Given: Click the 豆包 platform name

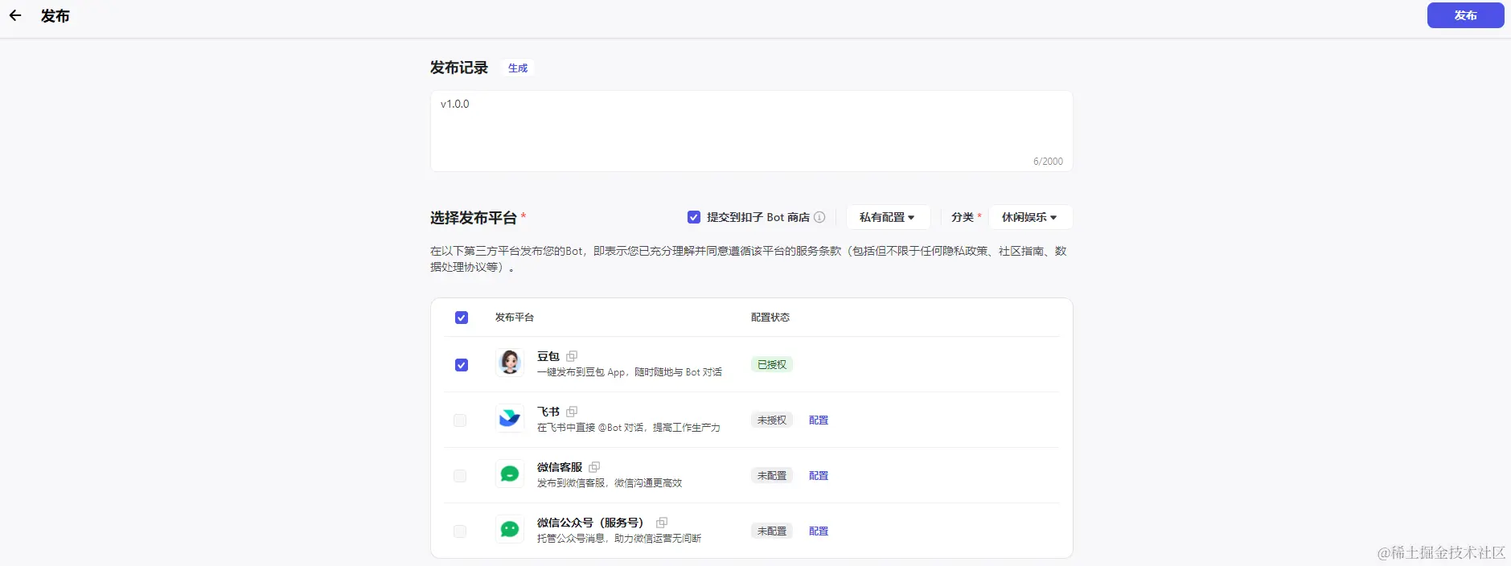Looking at the screenshot, I should (x=548, y=356).
